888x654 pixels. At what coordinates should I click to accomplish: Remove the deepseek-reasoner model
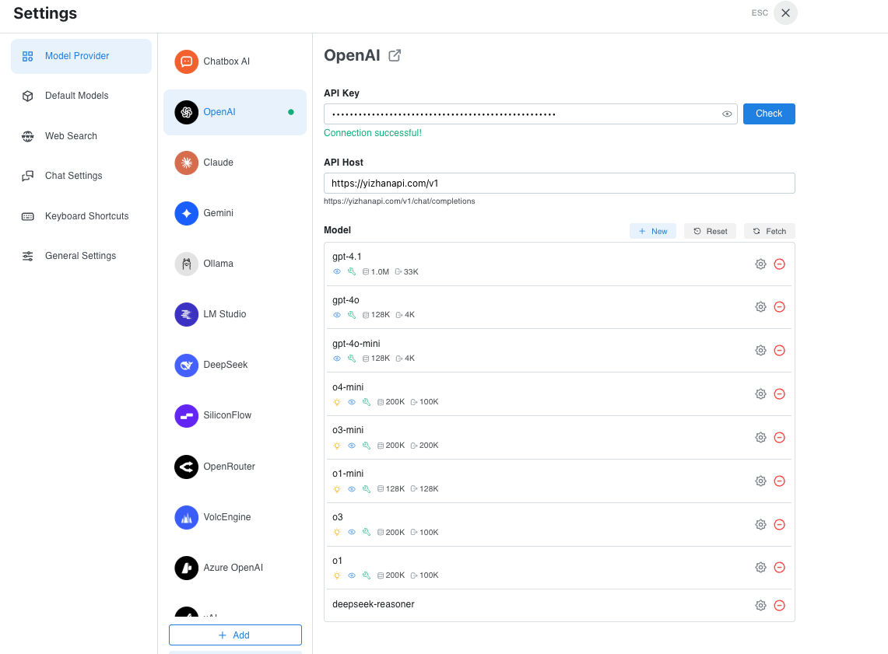point(779,605)
